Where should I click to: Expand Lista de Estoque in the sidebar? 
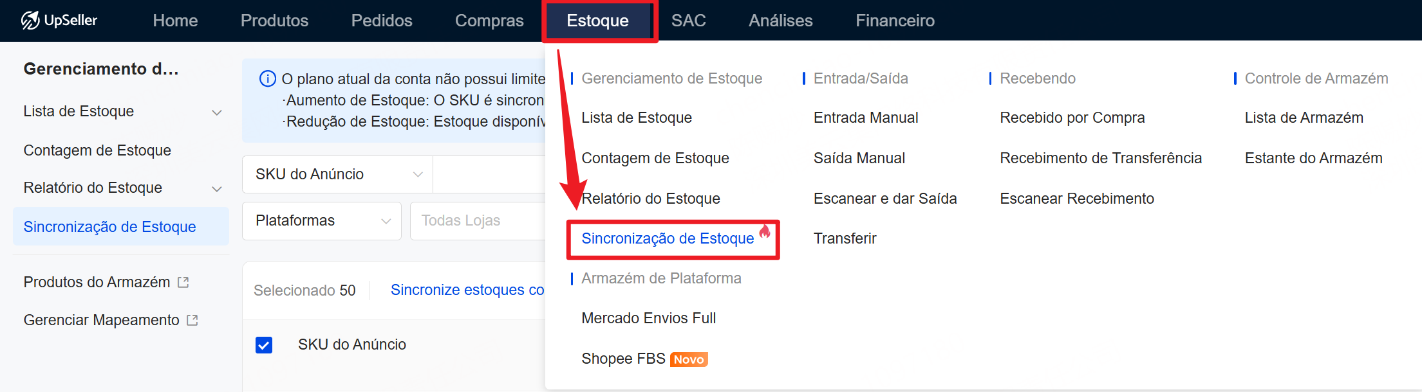(x=217, y=112)
